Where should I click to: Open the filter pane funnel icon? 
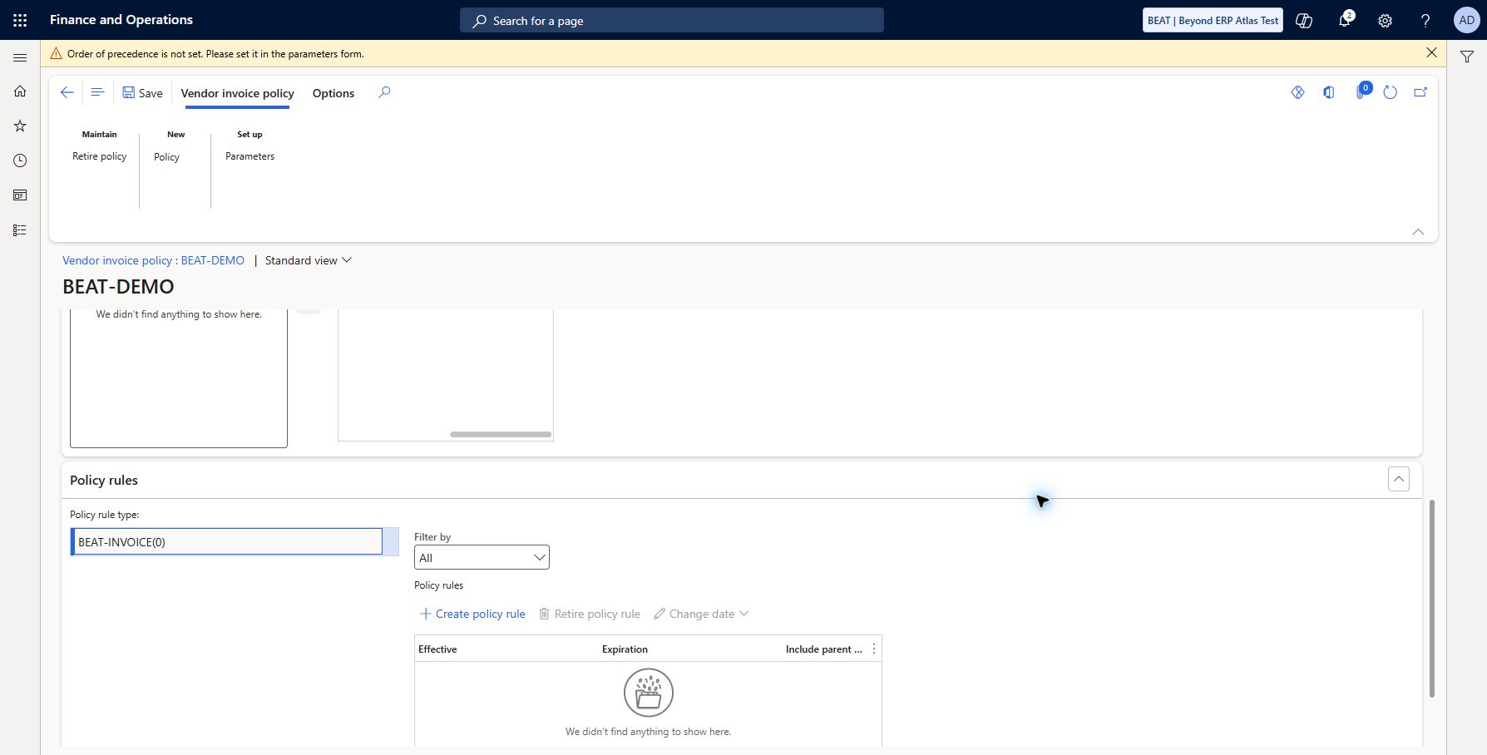click(1467, 57)
